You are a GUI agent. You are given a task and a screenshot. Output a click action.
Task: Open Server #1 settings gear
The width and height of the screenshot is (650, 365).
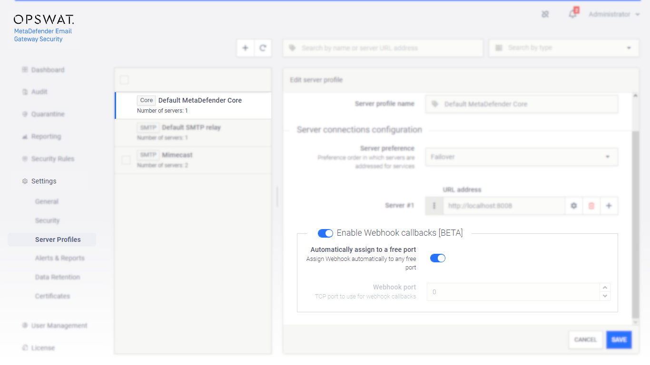[574, 206]
